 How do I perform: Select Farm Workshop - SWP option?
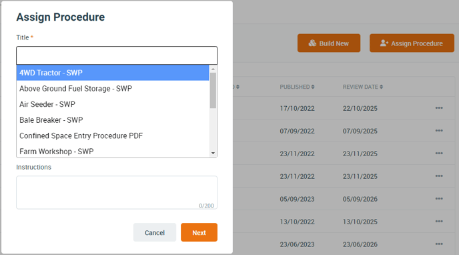(x=113, y=152)
